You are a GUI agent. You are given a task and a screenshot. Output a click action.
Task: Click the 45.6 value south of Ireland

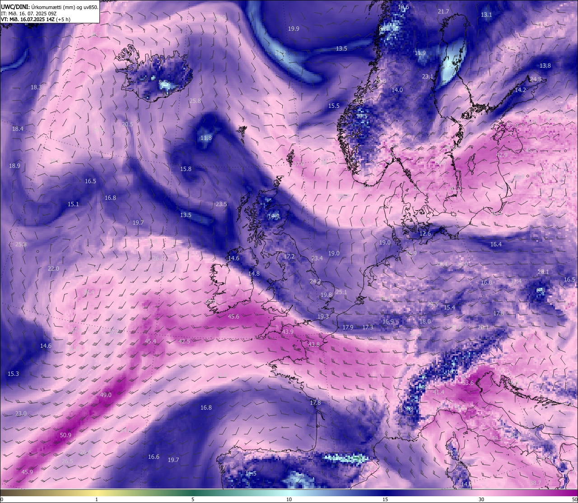233,316
